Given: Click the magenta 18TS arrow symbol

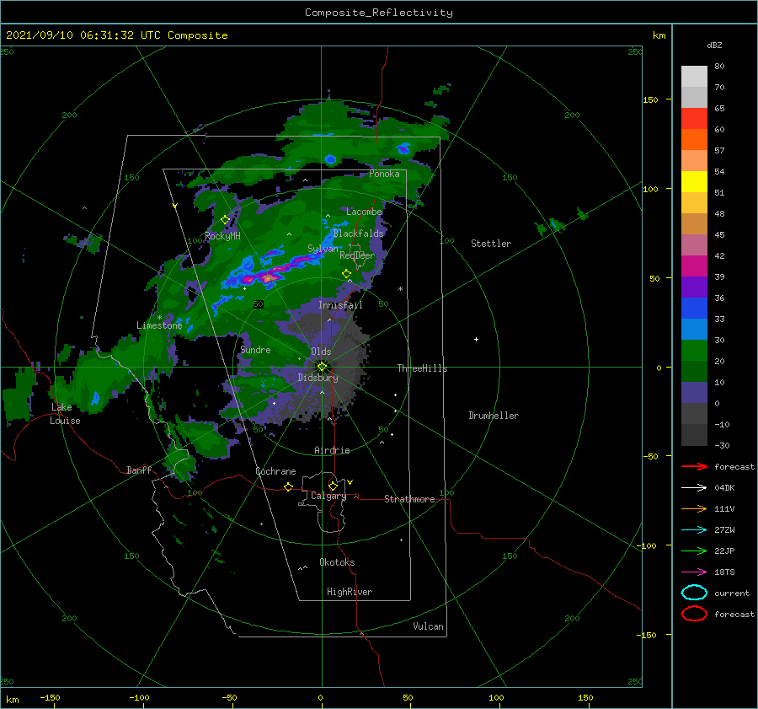Looking at the screenshot, I should click(694, 572).
